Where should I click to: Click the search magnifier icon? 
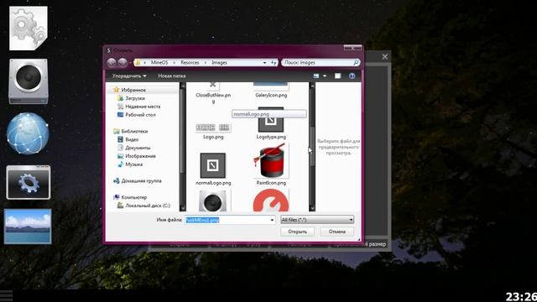tap(356, 62)
